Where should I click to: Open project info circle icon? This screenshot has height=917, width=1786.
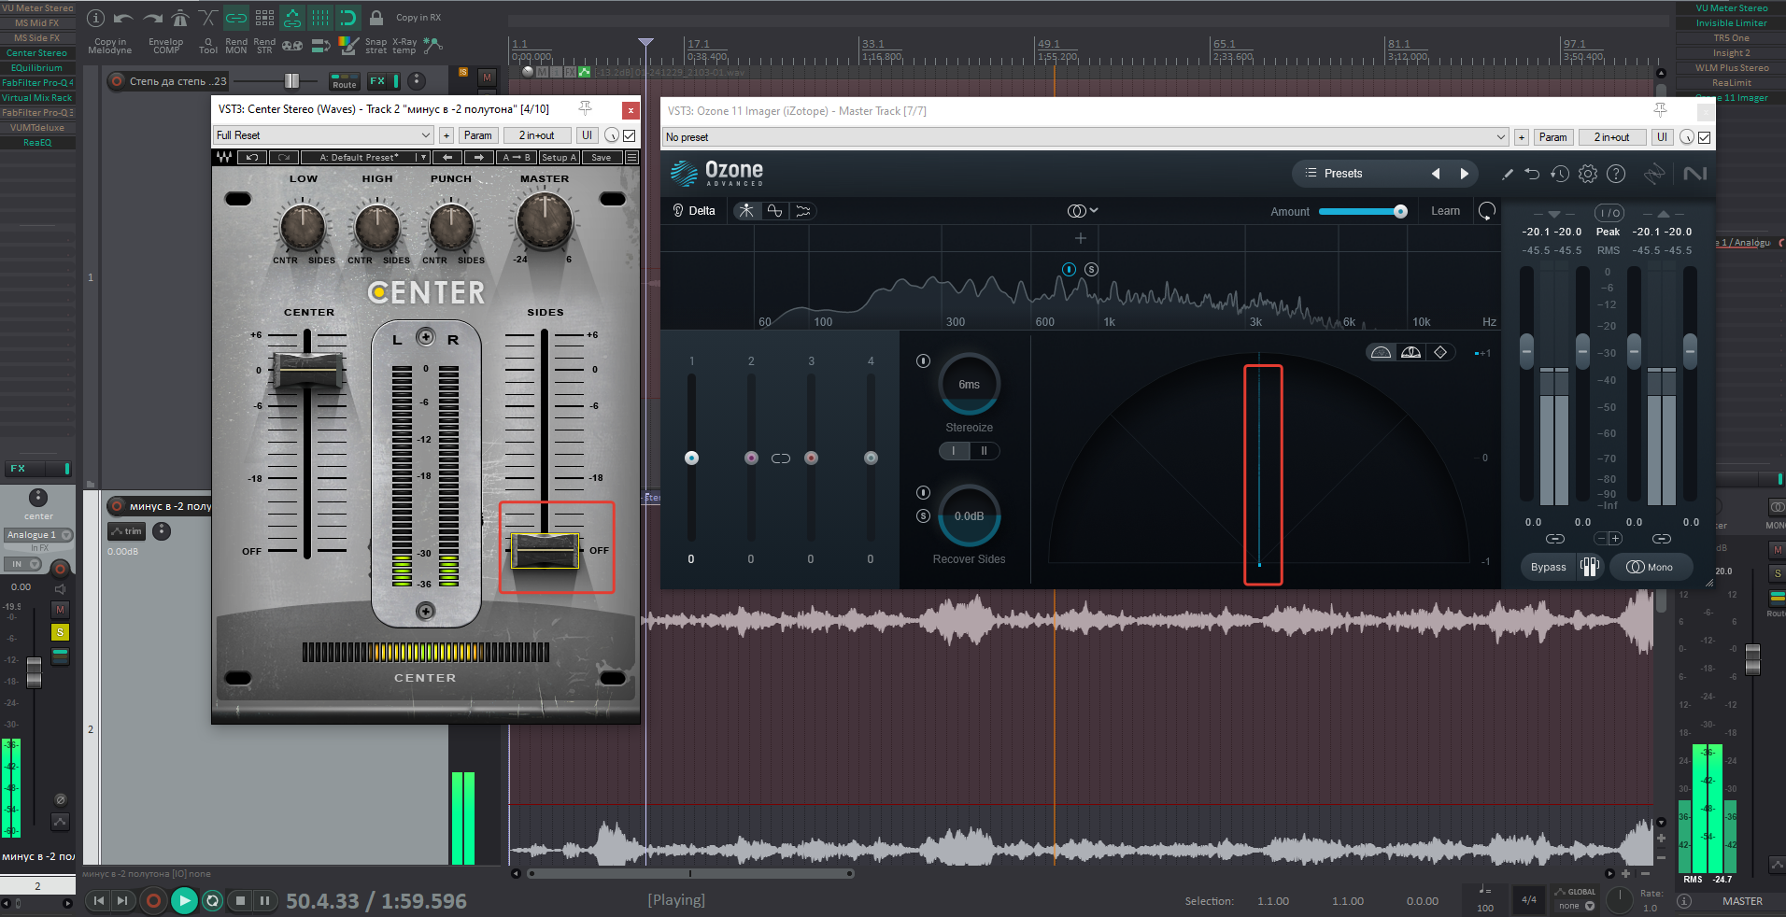[x=95, y=18]
